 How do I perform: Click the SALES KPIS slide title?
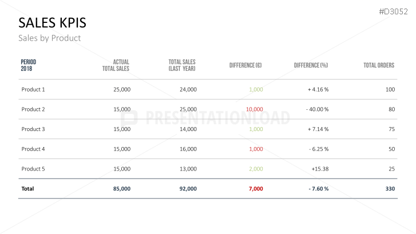(x=53, y=22)
